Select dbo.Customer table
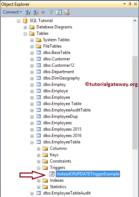The height and width of the screenshot is (197, 139). click(57, 59)
